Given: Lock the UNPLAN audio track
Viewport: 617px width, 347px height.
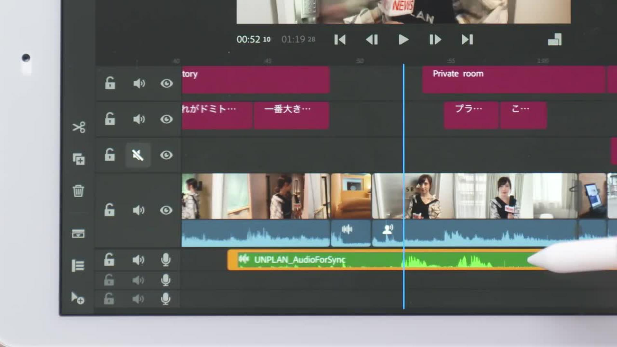Looking at the screenshot, I should [109, 260].
